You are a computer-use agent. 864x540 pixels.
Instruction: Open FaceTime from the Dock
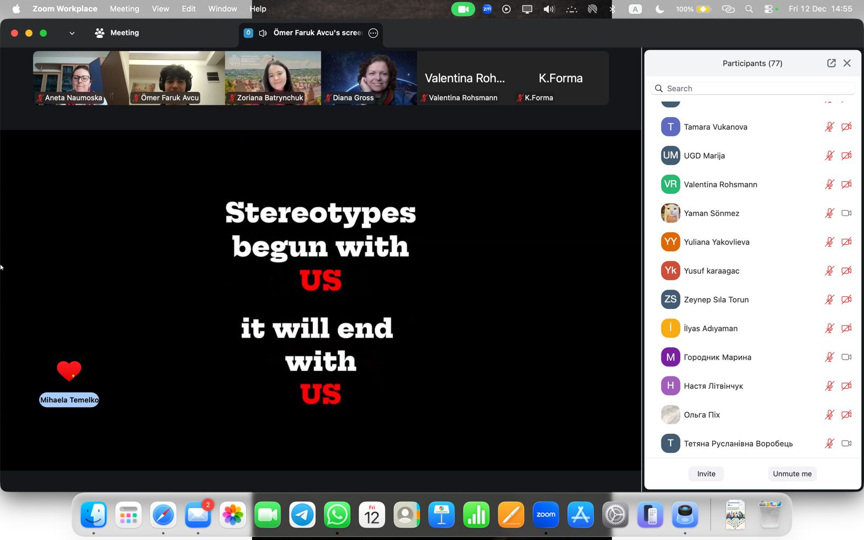point(267,515)
